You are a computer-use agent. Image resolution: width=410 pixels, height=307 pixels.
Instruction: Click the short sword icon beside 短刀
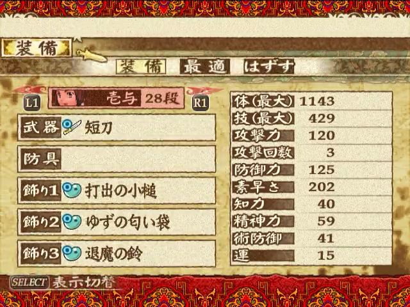[x=72, y=127]
